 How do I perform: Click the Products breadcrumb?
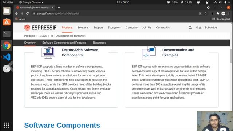tap(29, 36)
